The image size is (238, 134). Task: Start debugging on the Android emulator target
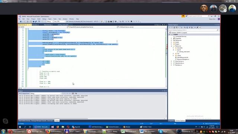coord(83,22)
